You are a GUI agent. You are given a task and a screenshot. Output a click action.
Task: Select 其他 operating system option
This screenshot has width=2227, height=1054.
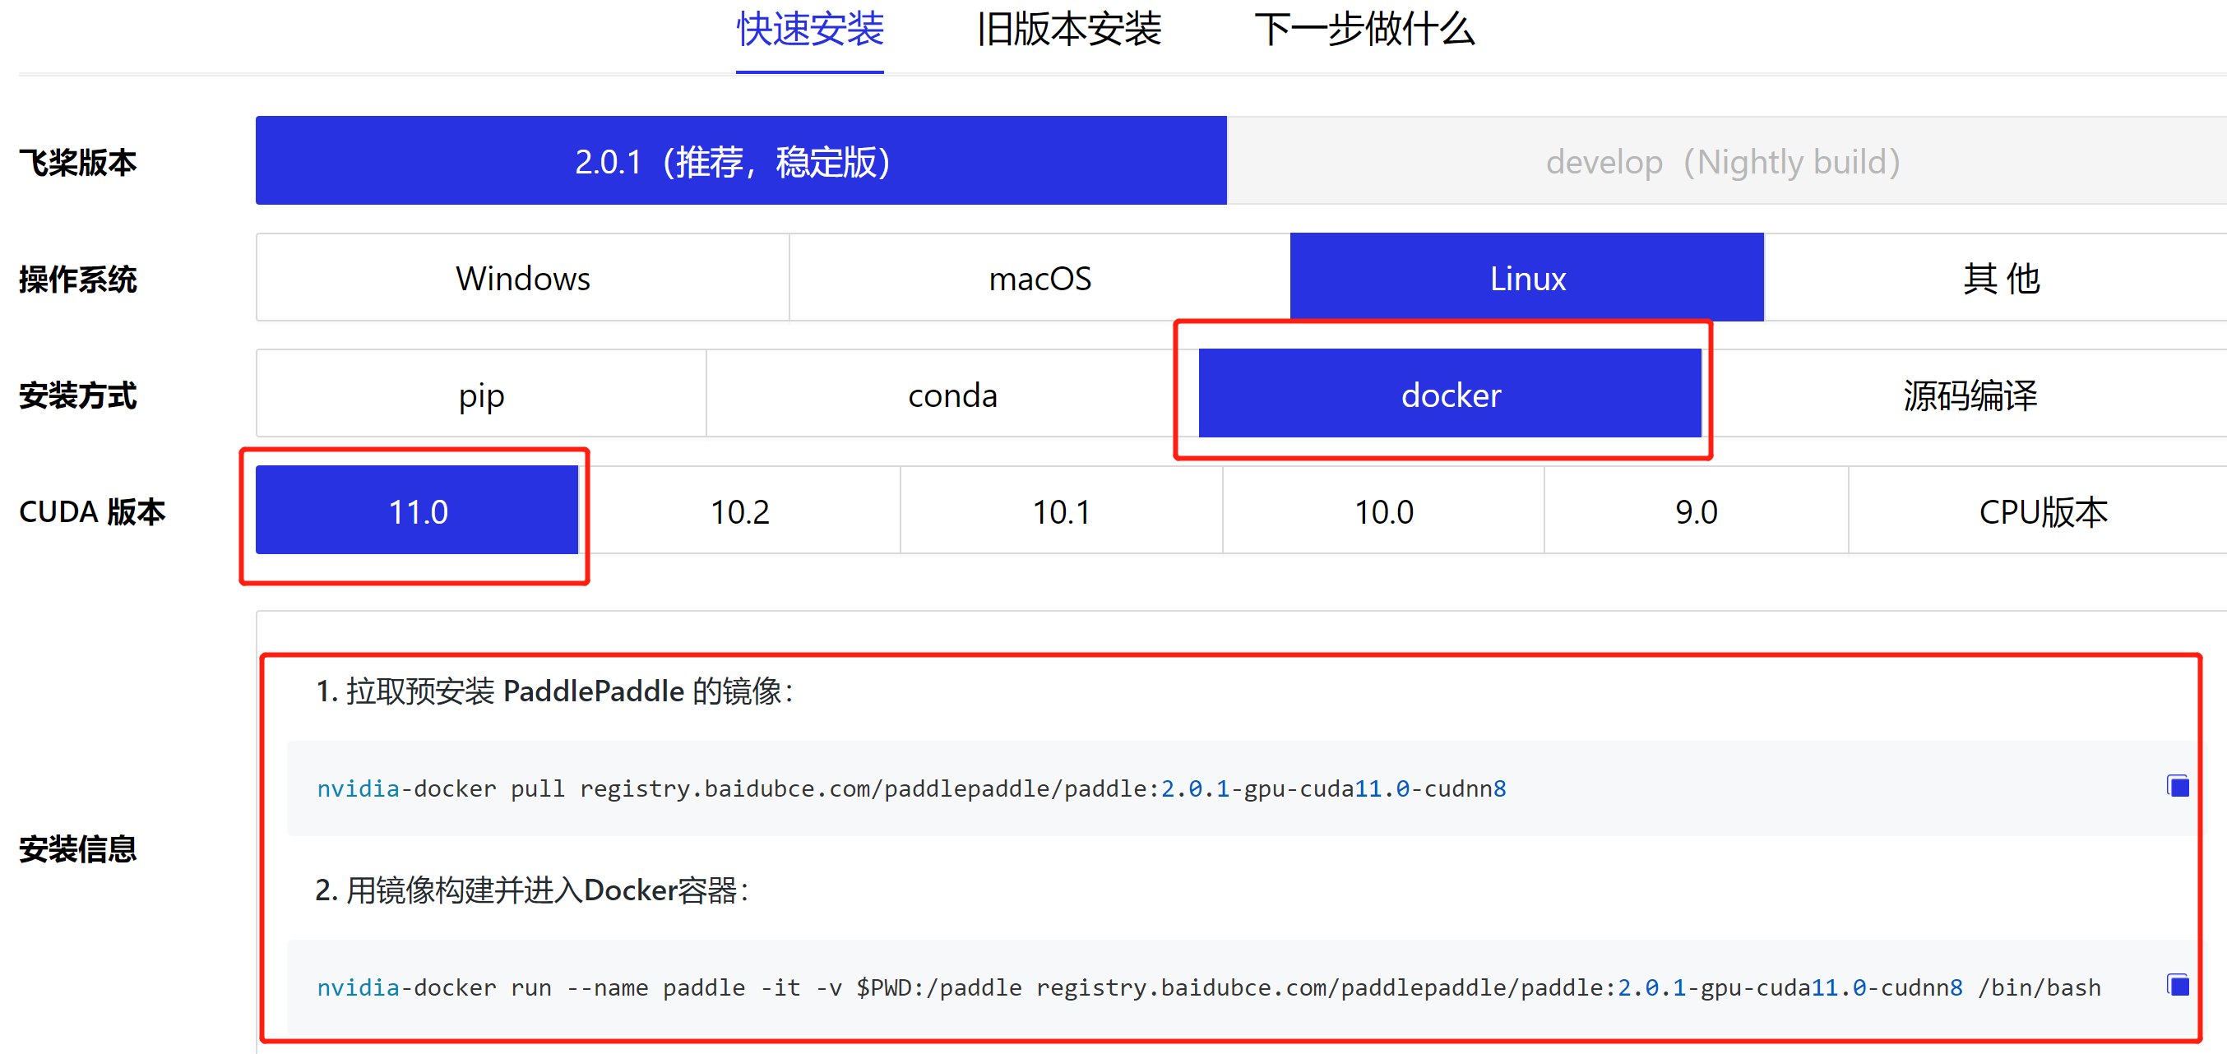point(2001,278)
